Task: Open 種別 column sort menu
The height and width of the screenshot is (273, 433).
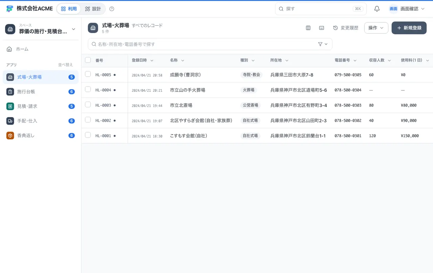Action: [x=253, y=60]
